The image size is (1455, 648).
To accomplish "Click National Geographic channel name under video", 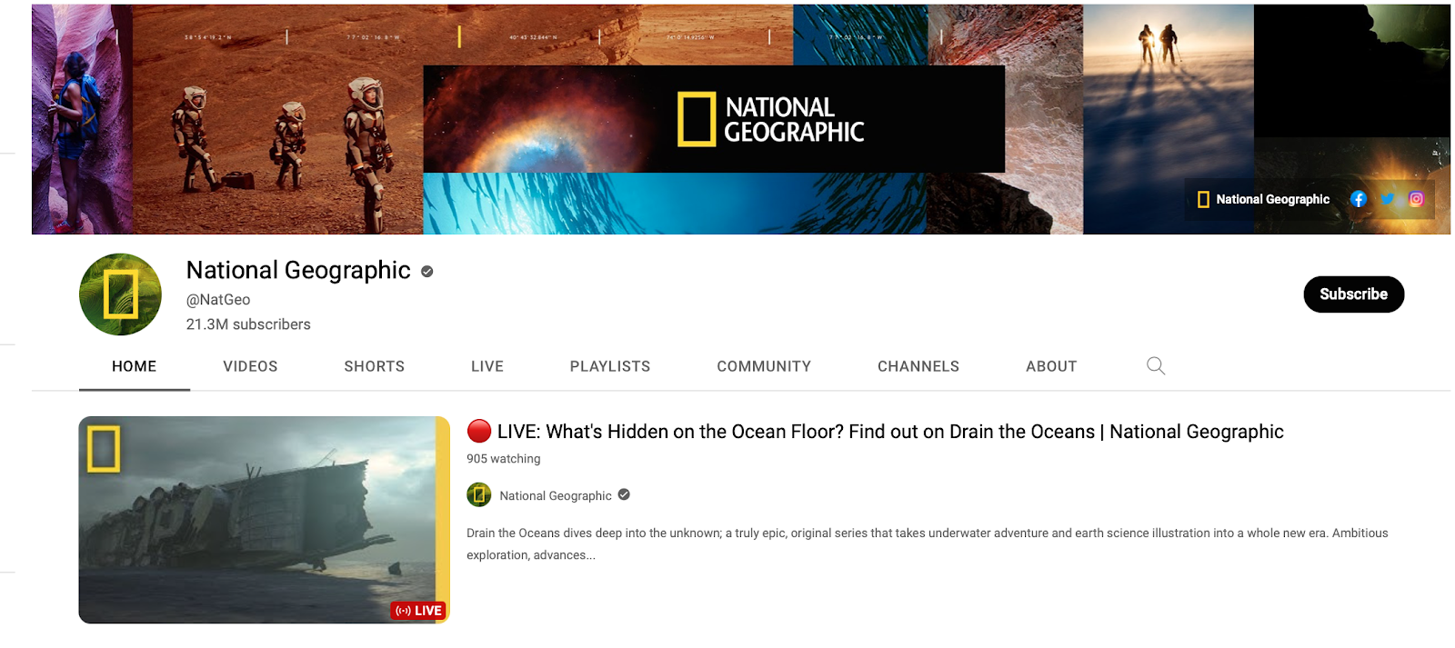I will click(x=556, y=495).
